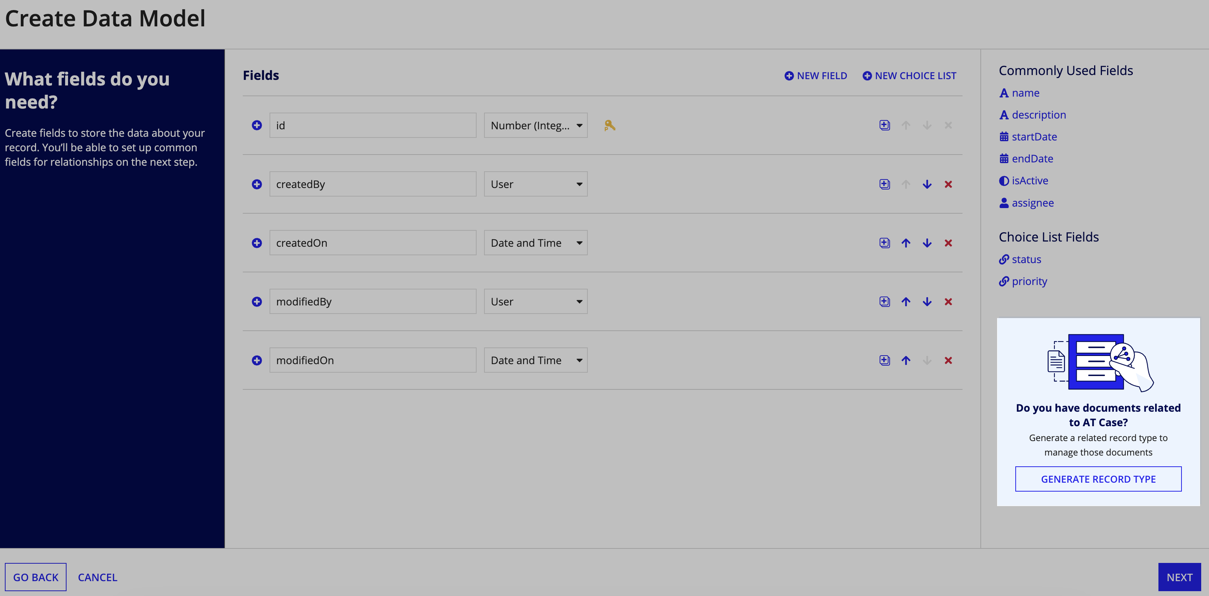
Task: Click the createdBy name input field
Action: pyautogui.click(x=373, y=184)
